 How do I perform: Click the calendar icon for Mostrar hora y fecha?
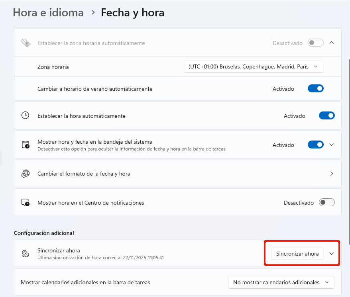coord(26,145)
